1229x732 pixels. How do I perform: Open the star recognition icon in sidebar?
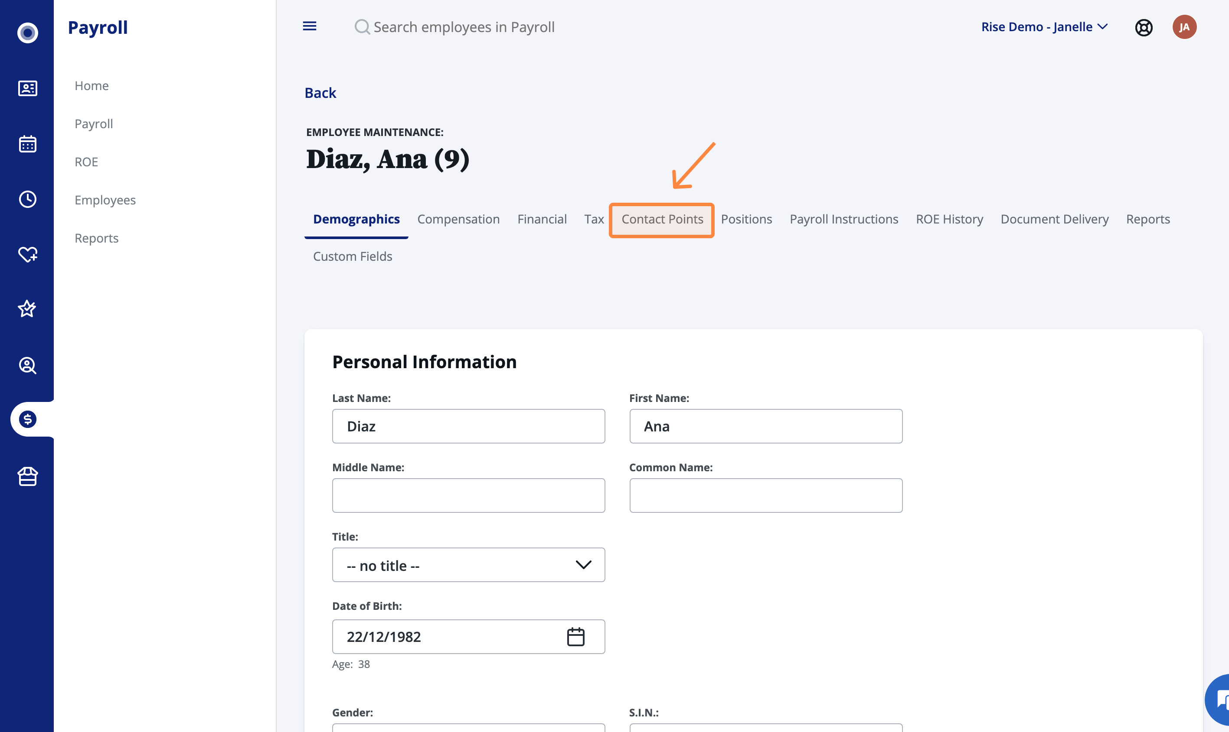tap(27, 309)
